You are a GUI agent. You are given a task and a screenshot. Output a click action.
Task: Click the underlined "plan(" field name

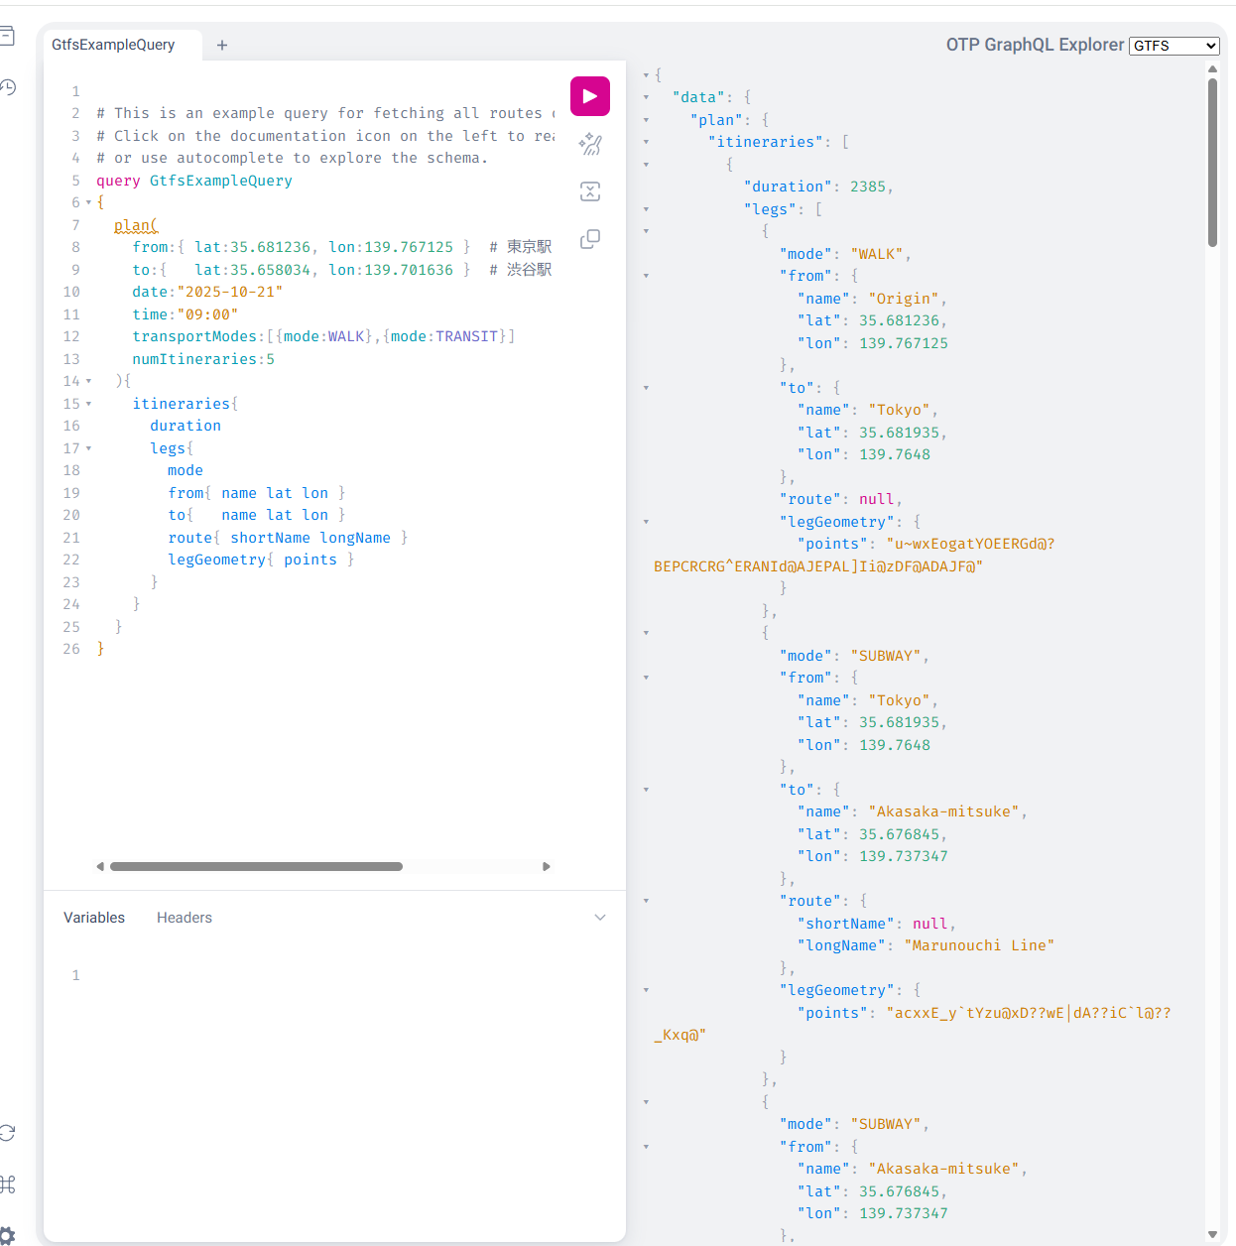pos(136,225)
